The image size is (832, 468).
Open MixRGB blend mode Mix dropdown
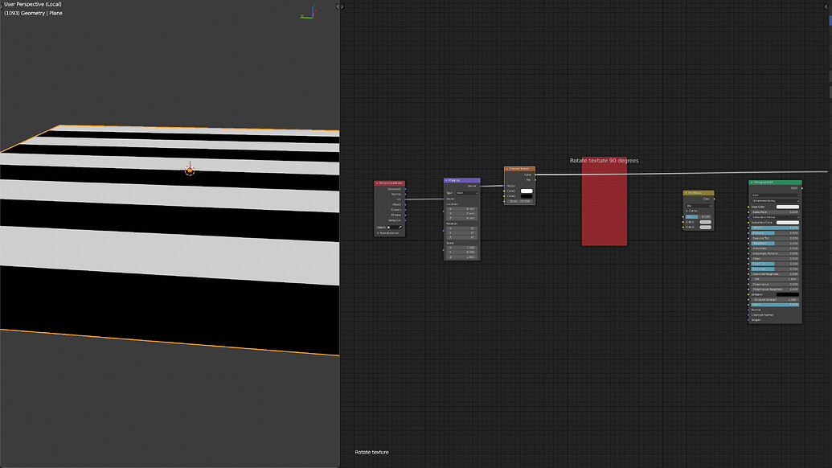699,206
